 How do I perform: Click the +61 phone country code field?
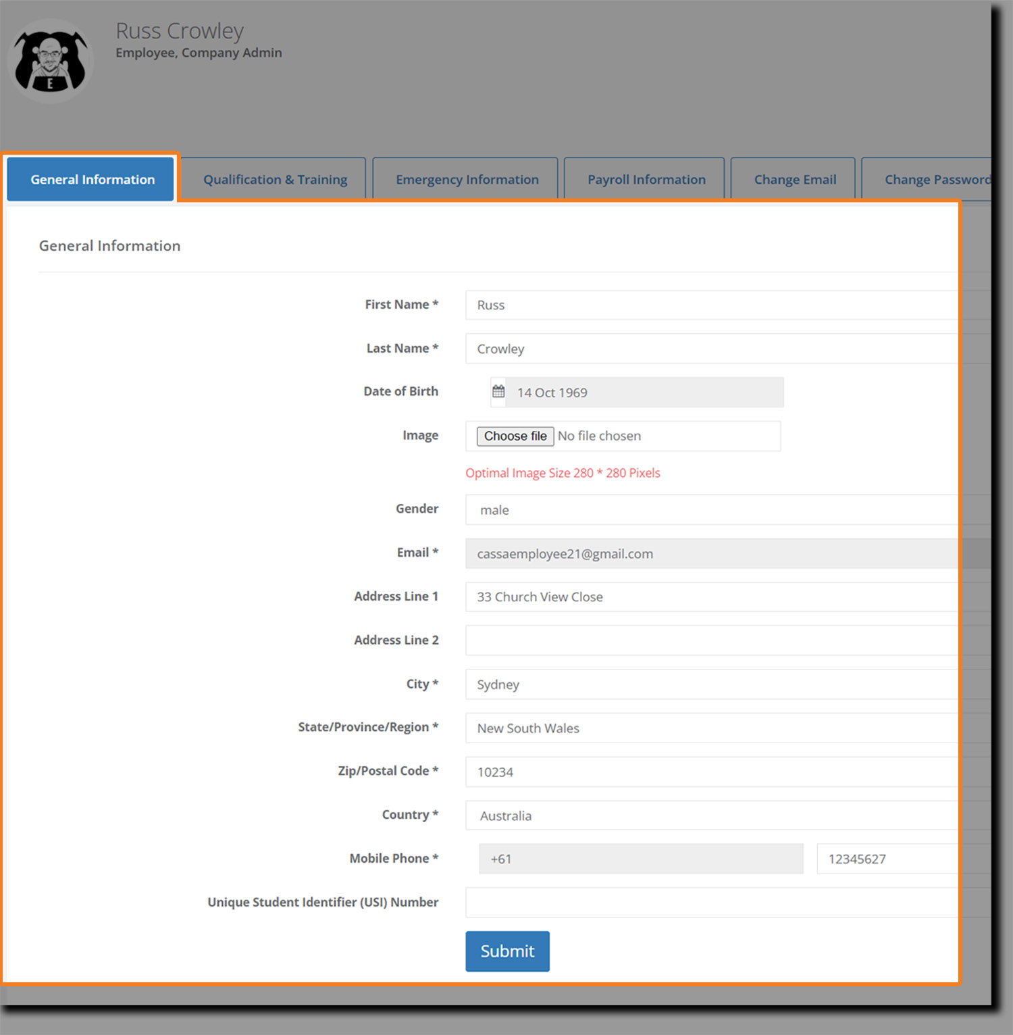(641, 859)
